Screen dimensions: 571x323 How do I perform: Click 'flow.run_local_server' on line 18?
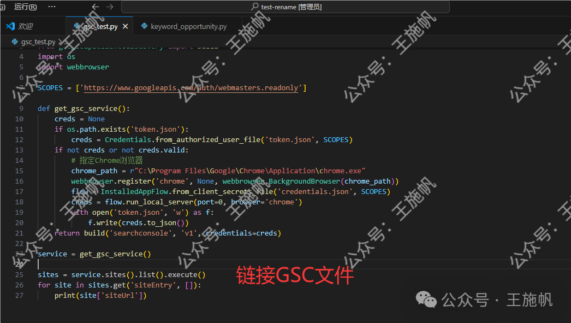pos(149,202)
